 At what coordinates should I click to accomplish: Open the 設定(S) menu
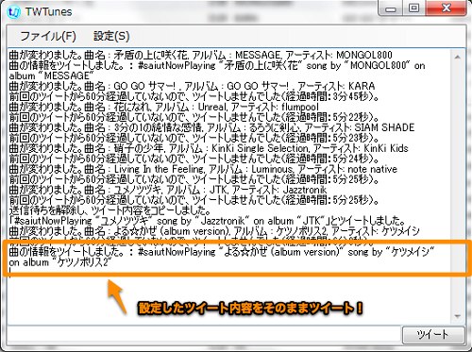point(111,36)
